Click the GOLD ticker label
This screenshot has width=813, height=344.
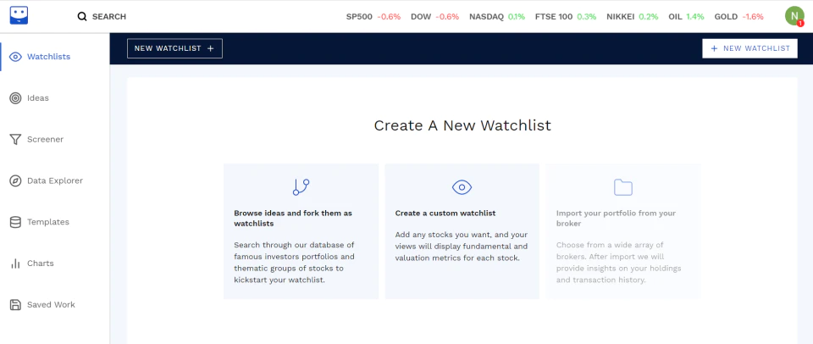[x=726, y=17]
